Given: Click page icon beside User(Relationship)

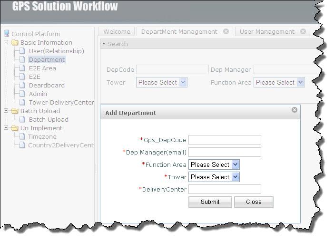Looking at the screenshot, I should point(22,51).
